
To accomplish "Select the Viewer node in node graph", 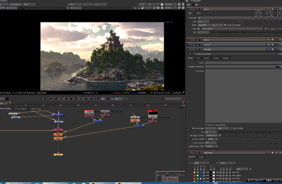I will 58,155.
